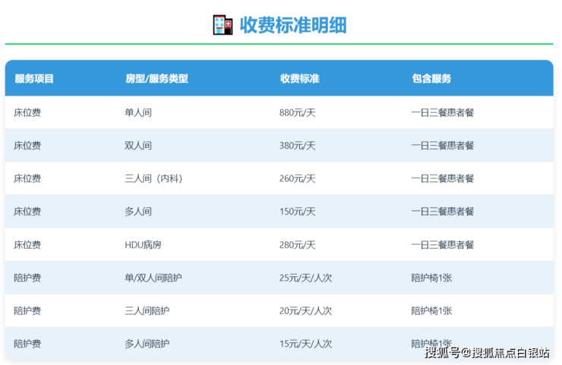Click 陪护椅1张 in the 三人间陪护 row
Image resolution: width=562 pixels, height=365 pixels.
click(432, 310)
